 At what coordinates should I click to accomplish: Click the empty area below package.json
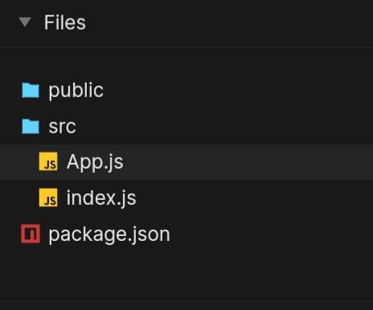coord(186,275)
